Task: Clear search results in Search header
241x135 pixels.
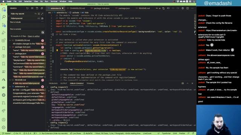Action: [x=32, y=8]
